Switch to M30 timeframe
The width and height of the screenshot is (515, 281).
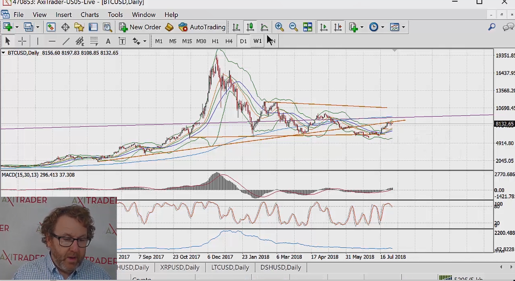(201, 41)
